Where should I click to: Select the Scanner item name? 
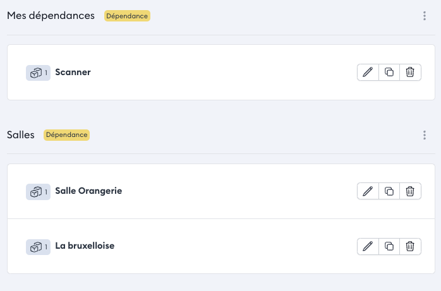click(x=73, y=72)
